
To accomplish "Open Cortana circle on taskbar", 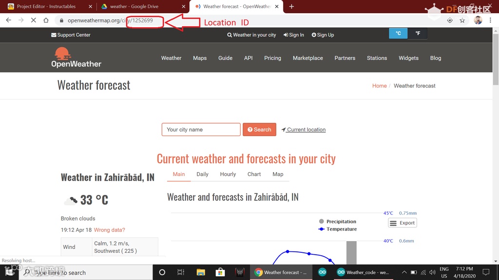I will point(162,272).
